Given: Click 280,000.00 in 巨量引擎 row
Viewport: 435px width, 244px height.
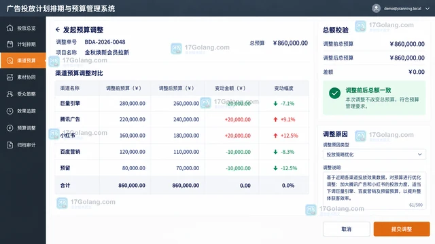Looking at the screenshot, I should [133, 104].
